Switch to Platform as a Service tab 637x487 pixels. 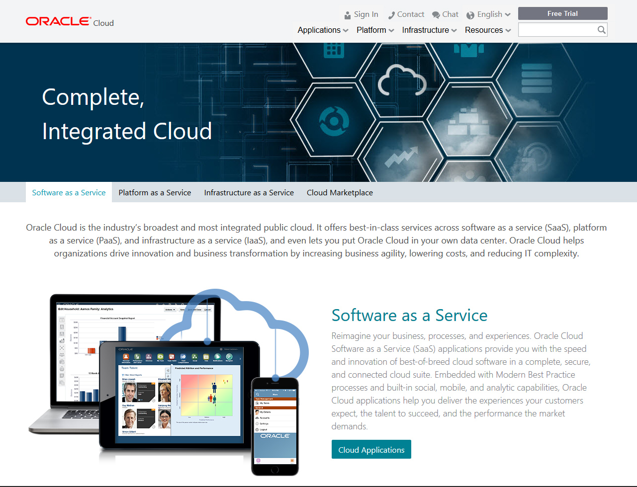coord(155,192)
